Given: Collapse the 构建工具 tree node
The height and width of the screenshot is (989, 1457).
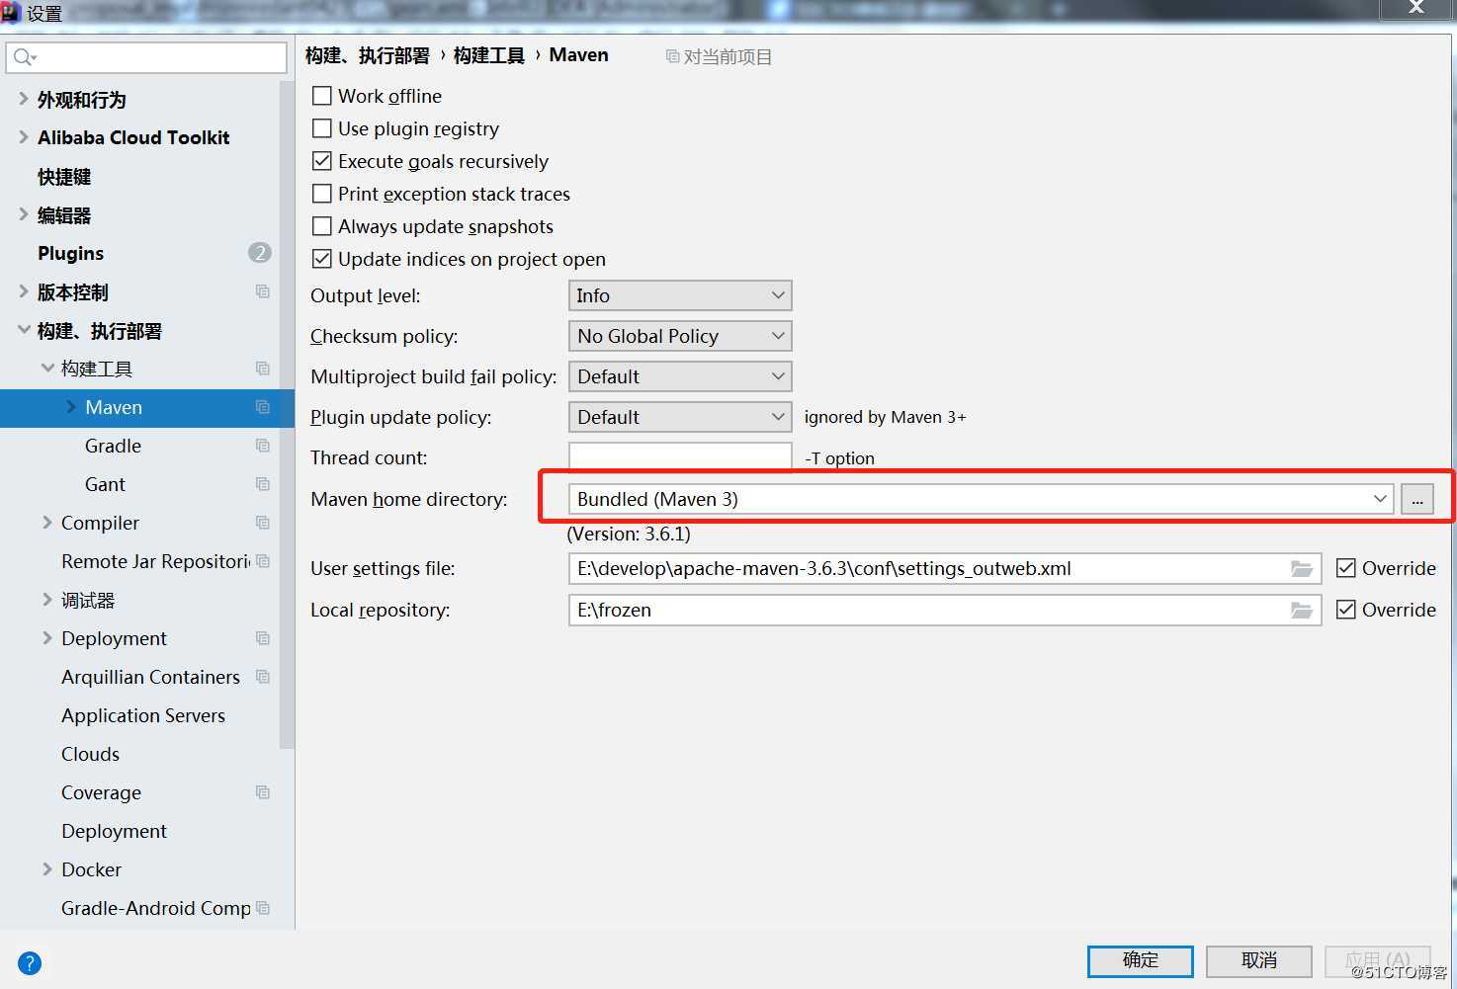Looking at the screenshot, I should tap(46, 368).
